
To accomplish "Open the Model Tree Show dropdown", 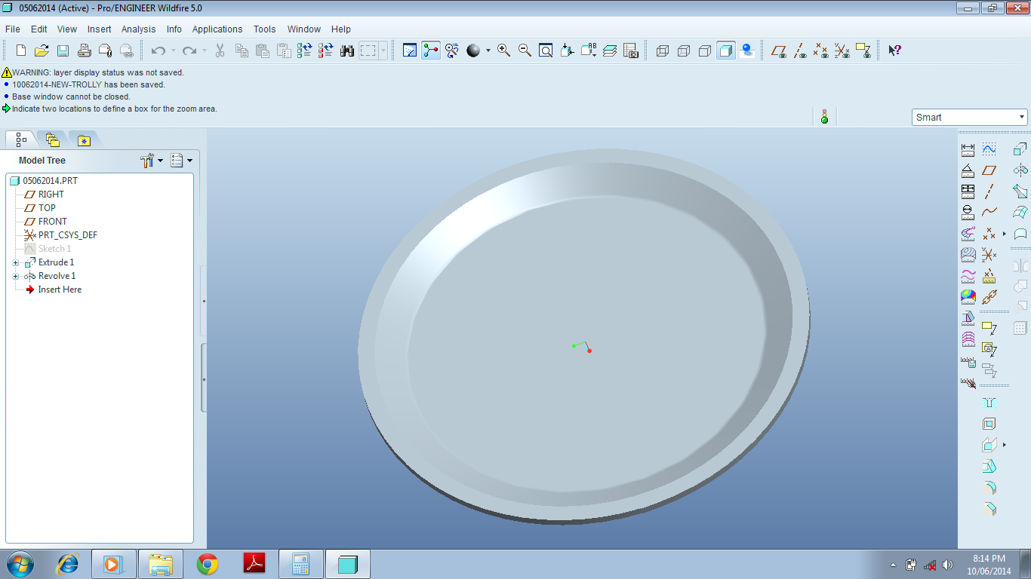I will [181, 160].
